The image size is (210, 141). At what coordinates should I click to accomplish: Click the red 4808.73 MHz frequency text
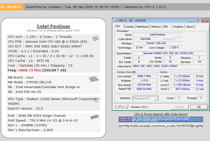pos(30,70)
